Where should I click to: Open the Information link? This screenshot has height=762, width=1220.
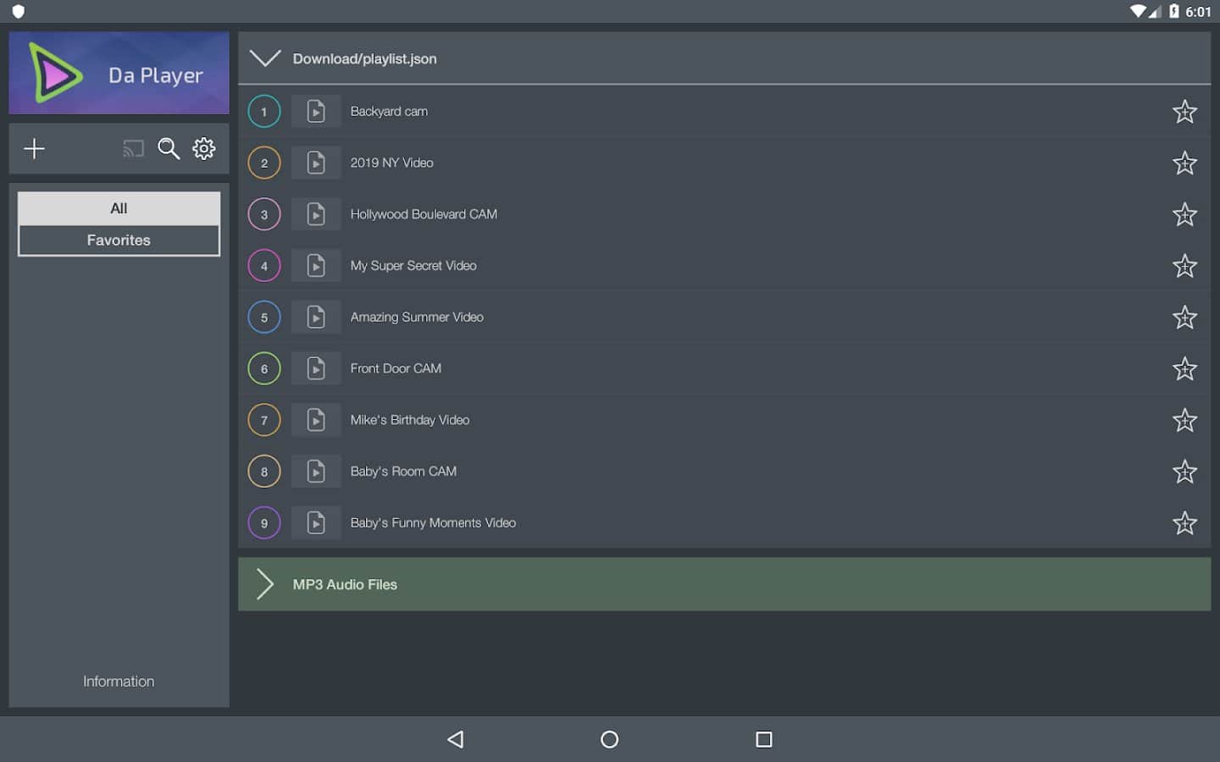(119, 682)
